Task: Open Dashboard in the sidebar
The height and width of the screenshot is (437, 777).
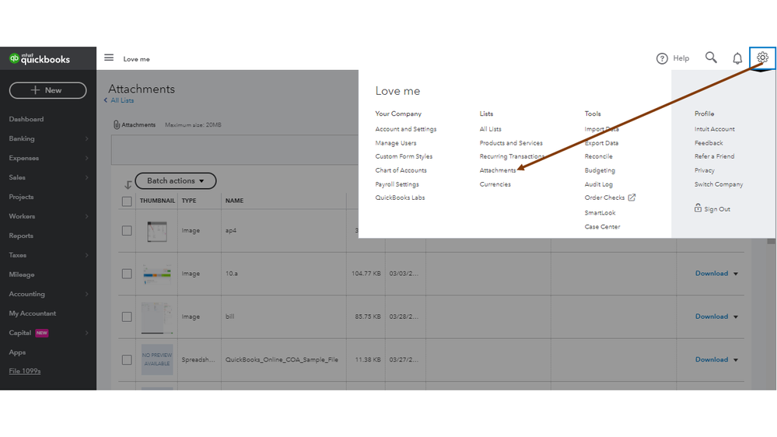Action: click(26, 120)
